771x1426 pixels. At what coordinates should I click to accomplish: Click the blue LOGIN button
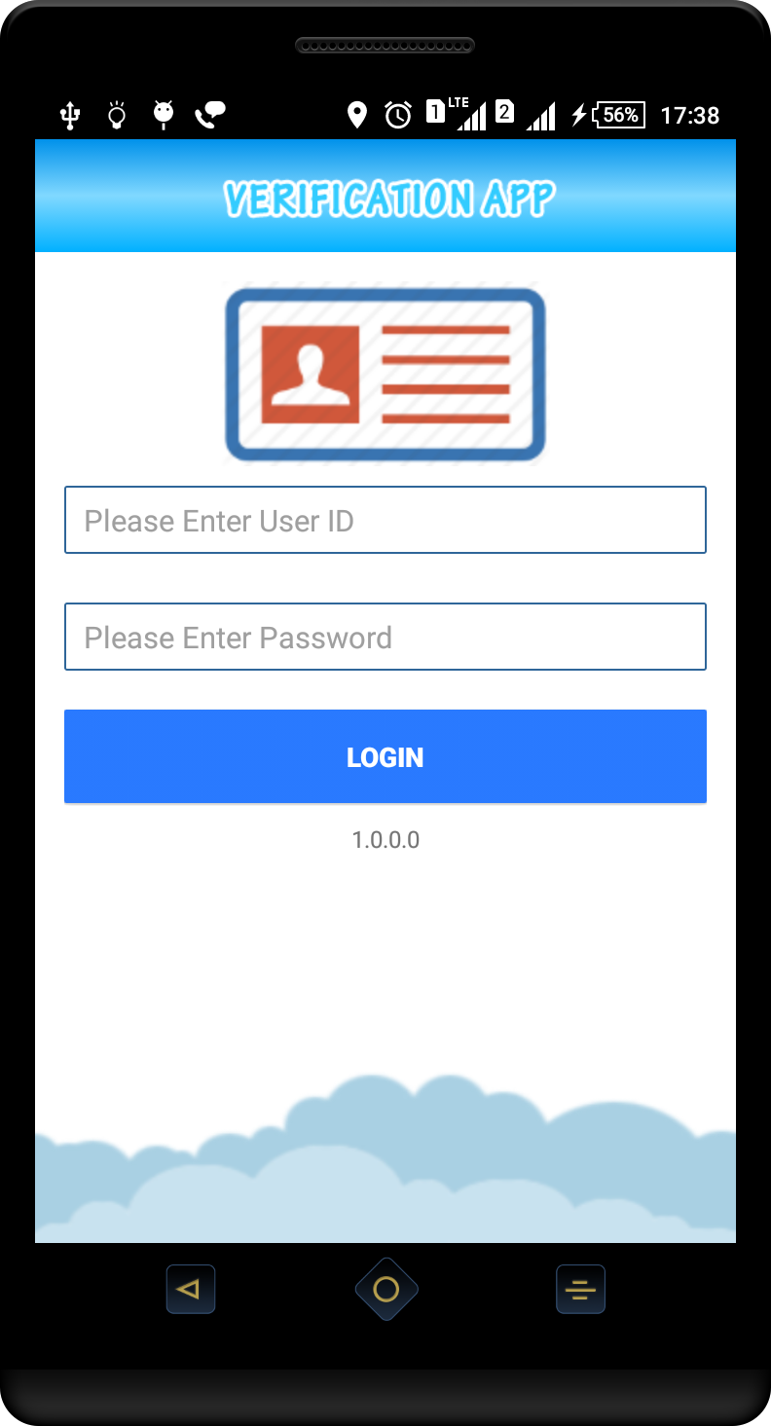(385, 756)
